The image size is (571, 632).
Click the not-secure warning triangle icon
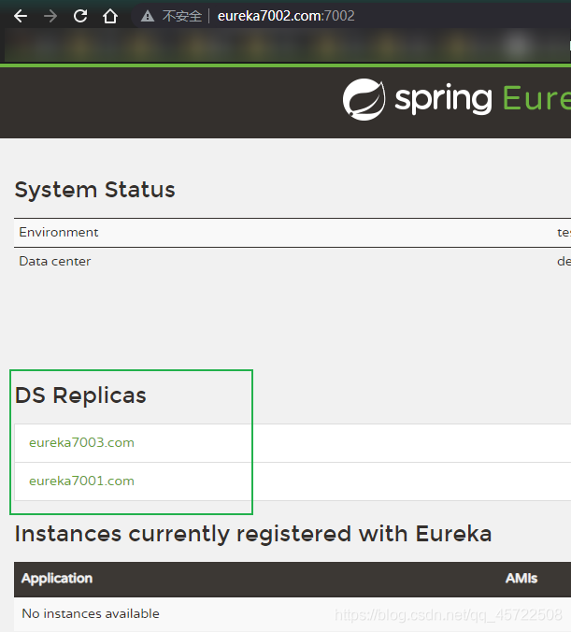pos(148,16)
